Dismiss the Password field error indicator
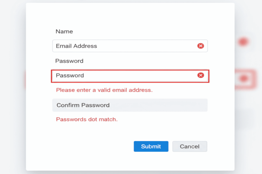Screen dimensions: 262x174 (201, 75)
